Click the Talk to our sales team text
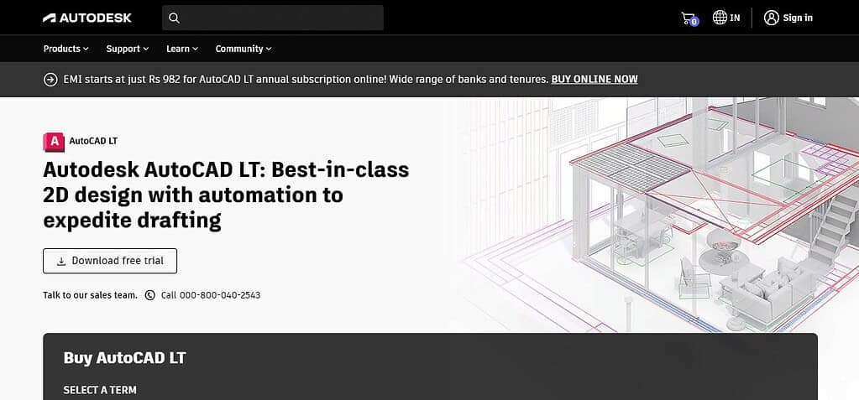The width and height of the screenshot is (859, 400). point(91,295)
